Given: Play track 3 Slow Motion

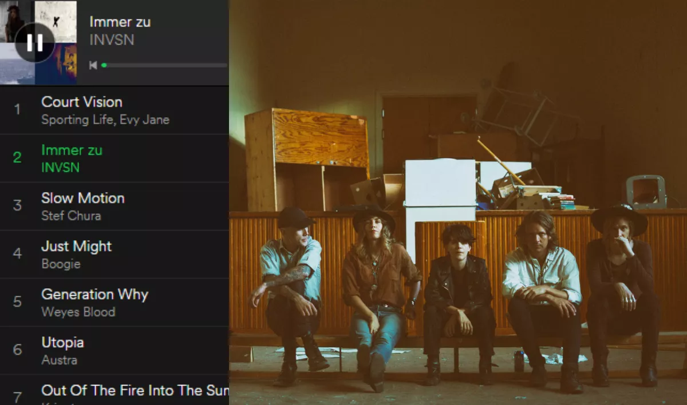Looking at the screenshot, I should click(x=114, y=207).
